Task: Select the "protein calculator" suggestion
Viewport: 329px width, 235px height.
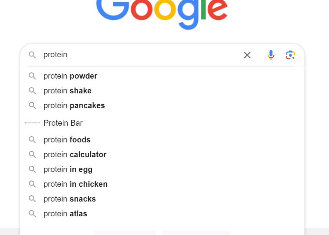Action: pyautogui.click(x=75, y=154)
